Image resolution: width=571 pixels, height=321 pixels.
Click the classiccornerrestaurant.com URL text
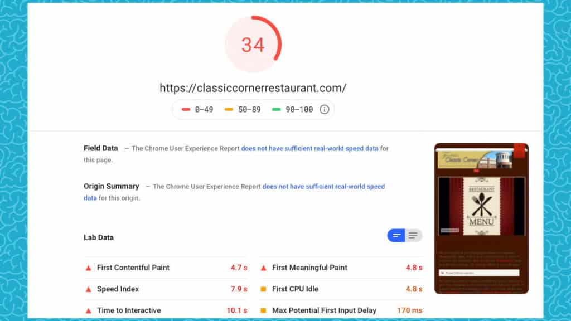coord(253,88)
